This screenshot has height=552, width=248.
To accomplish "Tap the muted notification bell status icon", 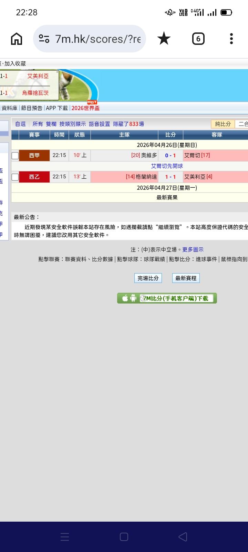I will click(x=170, y=12).
